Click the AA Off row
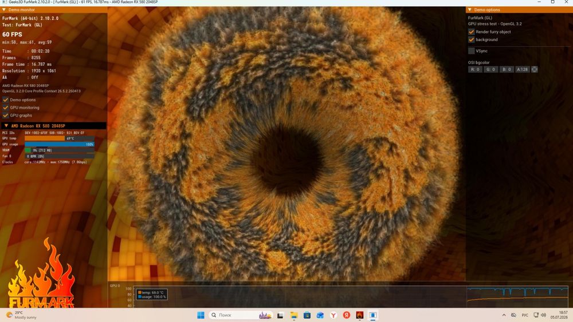 point(20,77)
